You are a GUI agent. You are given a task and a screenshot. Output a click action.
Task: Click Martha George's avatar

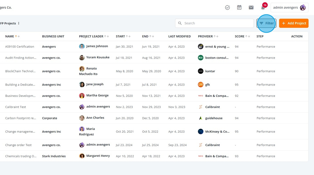tap(82, 96)
